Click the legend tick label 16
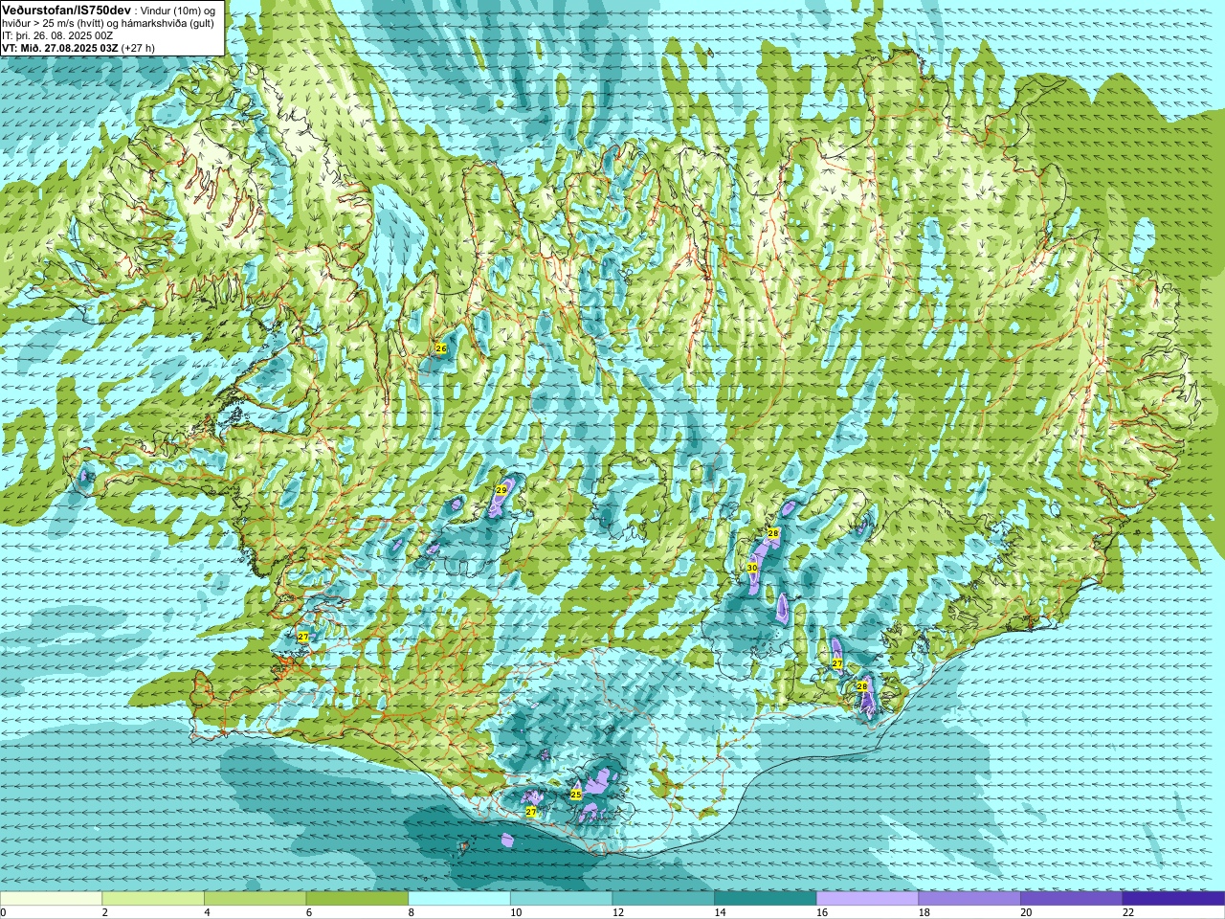The width and height of the screenshot is (1225, 919). [x=822, y=912]
